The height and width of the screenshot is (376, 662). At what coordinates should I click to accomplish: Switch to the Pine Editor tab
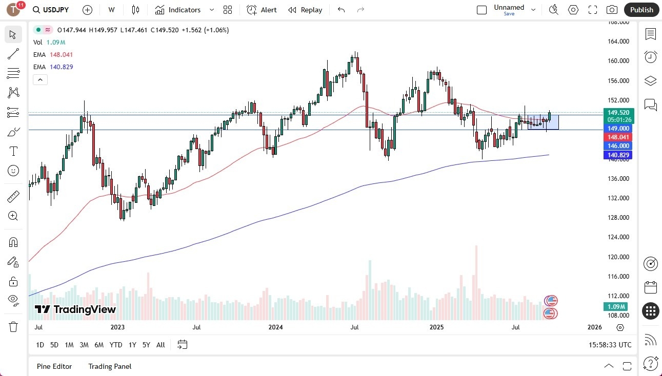pyautogui.click(x=54, y=366)
